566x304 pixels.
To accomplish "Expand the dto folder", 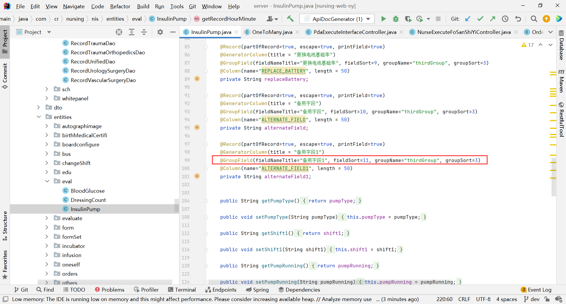I will click(x=39, y=108).
